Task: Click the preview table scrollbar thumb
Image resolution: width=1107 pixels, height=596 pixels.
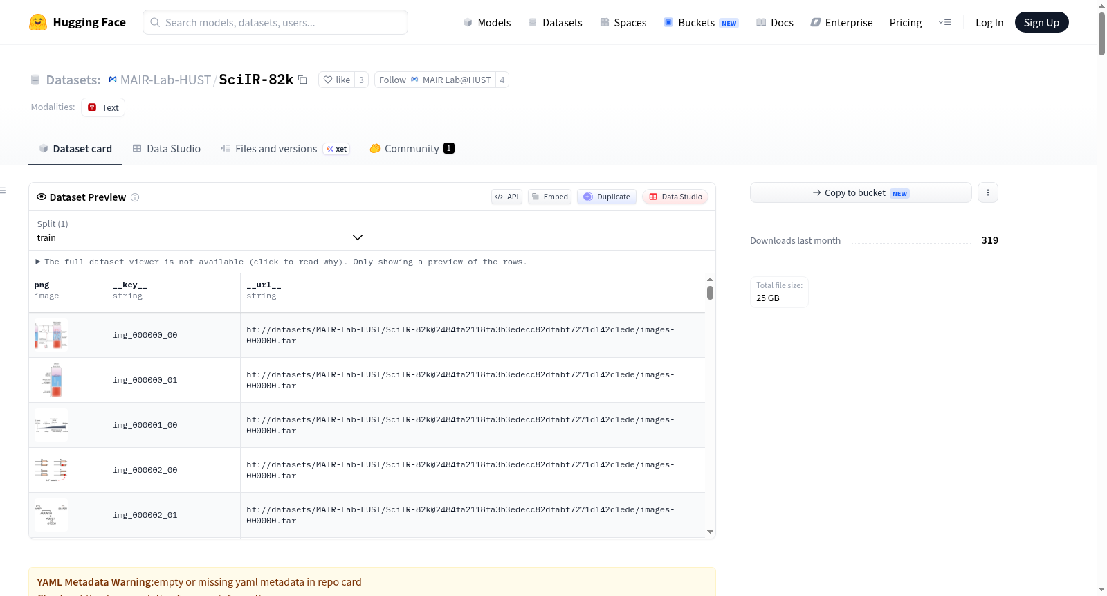Action: coord(710,293)
